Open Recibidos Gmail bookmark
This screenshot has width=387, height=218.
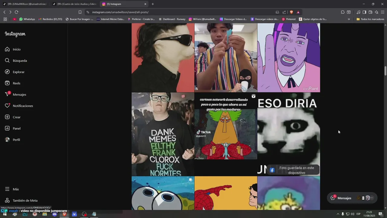pyautogui.click(x=50, y=19)
